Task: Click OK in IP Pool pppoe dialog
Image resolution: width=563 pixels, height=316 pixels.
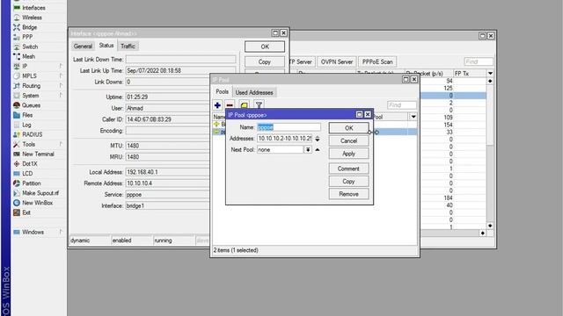Action: [x=348, y=128]
